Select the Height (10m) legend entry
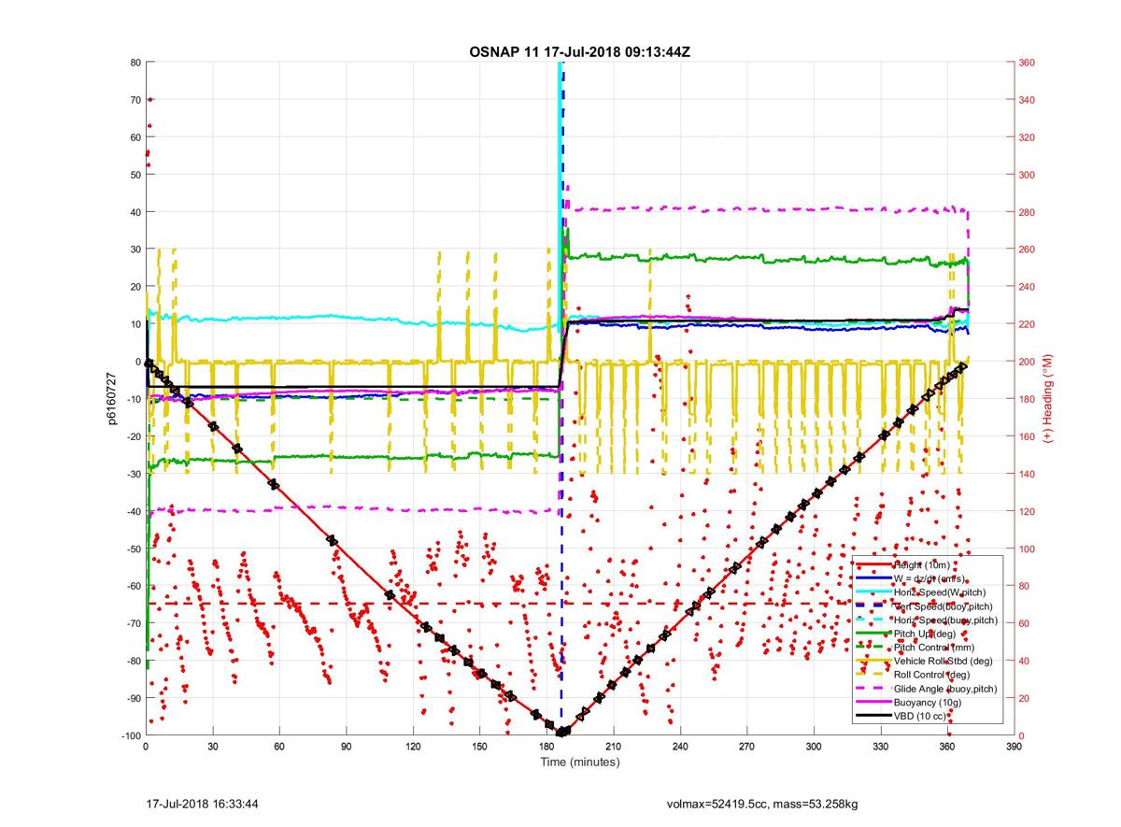Screen dimensions: 1121x827 point(921,565)
